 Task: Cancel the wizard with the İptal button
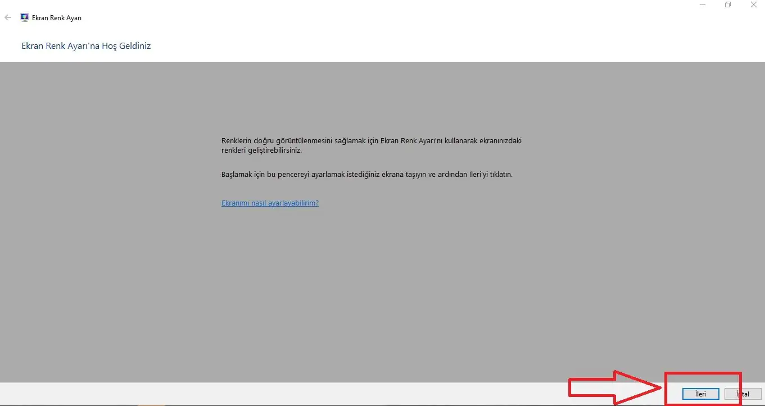pos(743,394)
